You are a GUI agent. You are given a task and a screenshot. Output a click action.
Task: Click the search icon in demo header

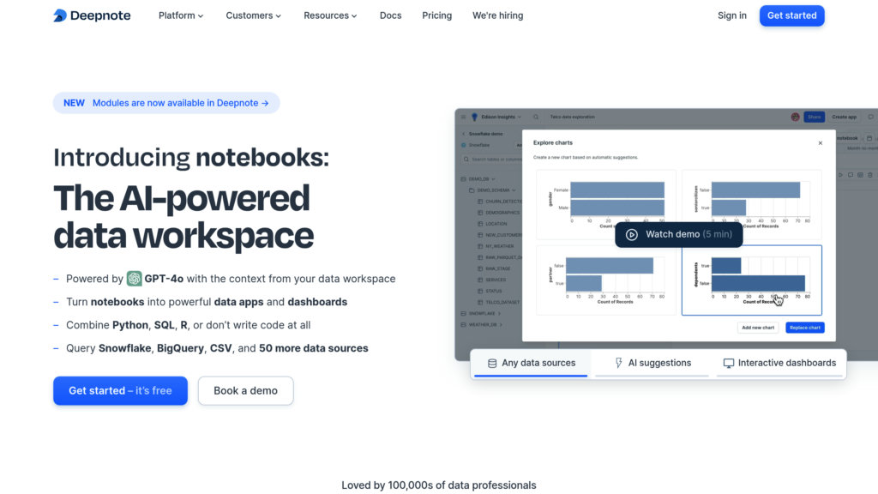point(536,117)
